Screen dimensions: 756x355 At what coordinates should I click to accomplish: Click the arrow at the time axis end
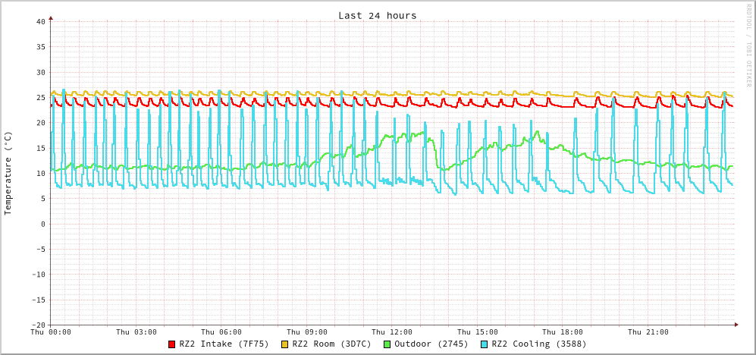coord(736,325)
